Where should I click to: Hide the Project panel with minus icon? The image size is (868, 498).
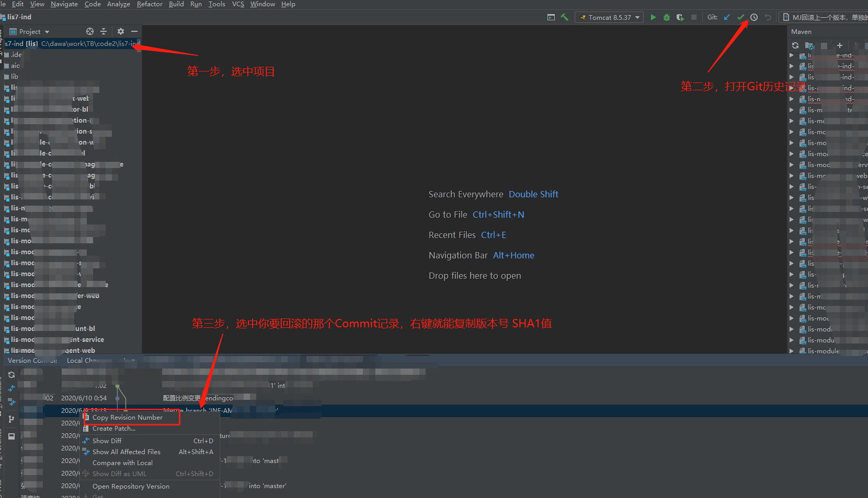pos(134,31)
